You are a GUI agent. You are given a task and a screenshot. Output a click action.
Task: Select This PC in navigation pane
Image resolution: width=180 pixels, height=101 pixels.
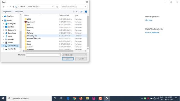point(9,20)
